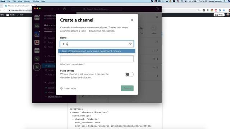The height and width of the screenshot is (129, 230).
Task: Open the macOS Spotlight search icon
Action: (x=225, y=1)
